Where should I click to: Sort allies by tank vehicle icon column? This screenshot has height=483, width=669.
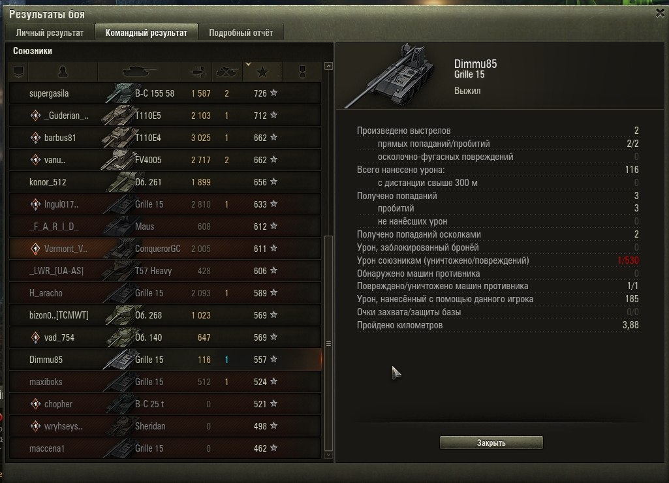coord(140,72)
